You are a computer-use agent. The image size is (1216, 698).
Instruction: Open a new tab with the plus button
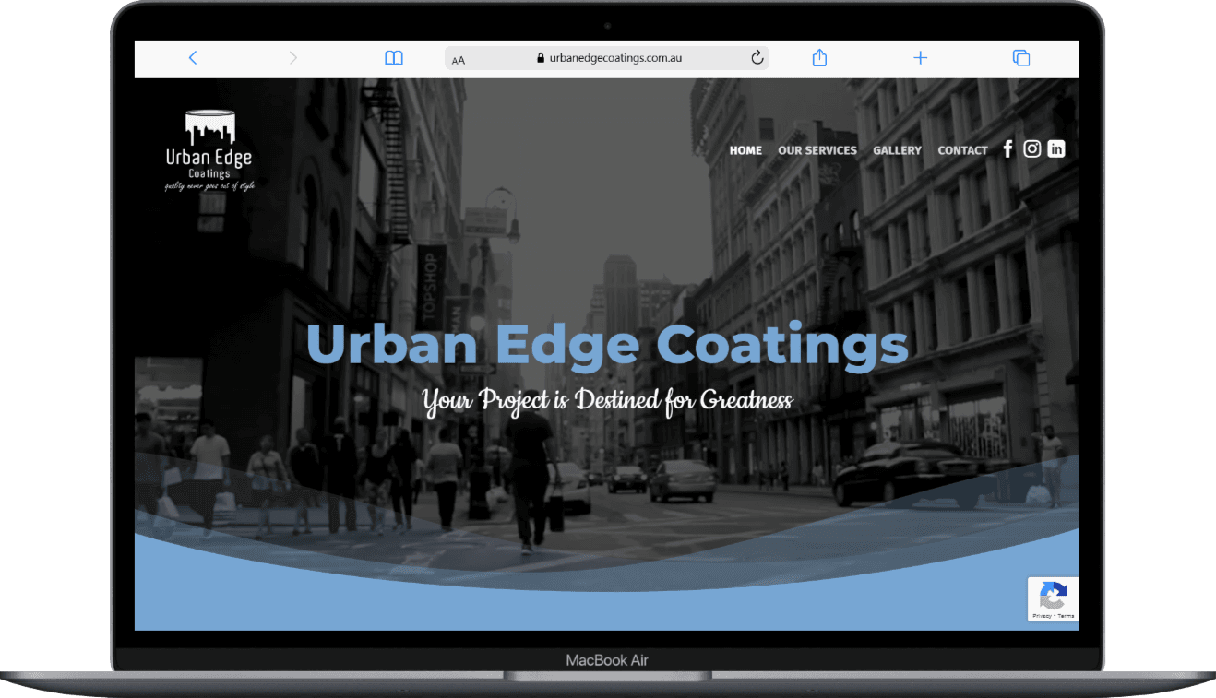click(920, 57)
